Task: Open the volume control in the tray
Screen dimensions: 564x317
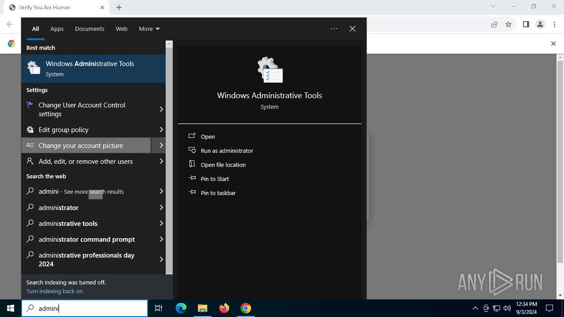Action: coord(507,308)
